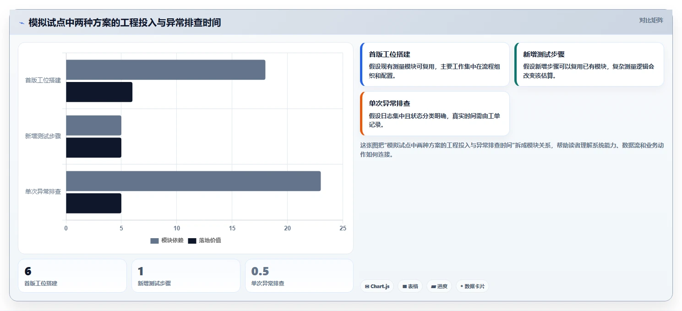Click the 对比矩阵 label in the header

point(651,20)
